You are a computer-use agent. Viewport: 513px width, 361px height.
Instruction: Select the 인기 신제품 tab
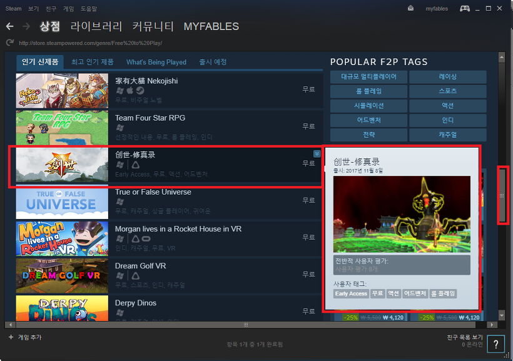tap(40, 62)
